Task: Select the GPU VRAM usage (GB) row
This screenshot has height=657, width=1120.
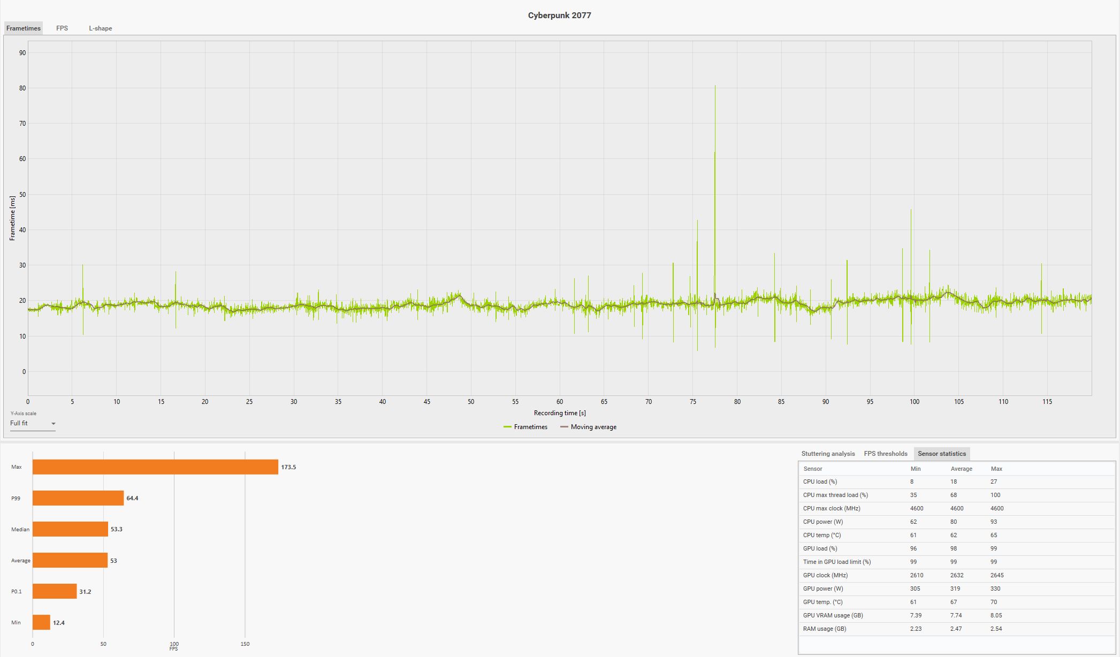Action: (833, 615)
